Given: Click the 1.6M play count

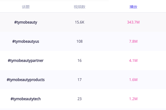Looking at the screenshot, I should [133, 80].
